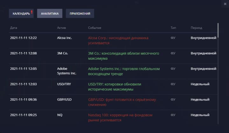Click the Тип column header
Viewport: 229px width, 133px height.
click(x=173, y=28)
